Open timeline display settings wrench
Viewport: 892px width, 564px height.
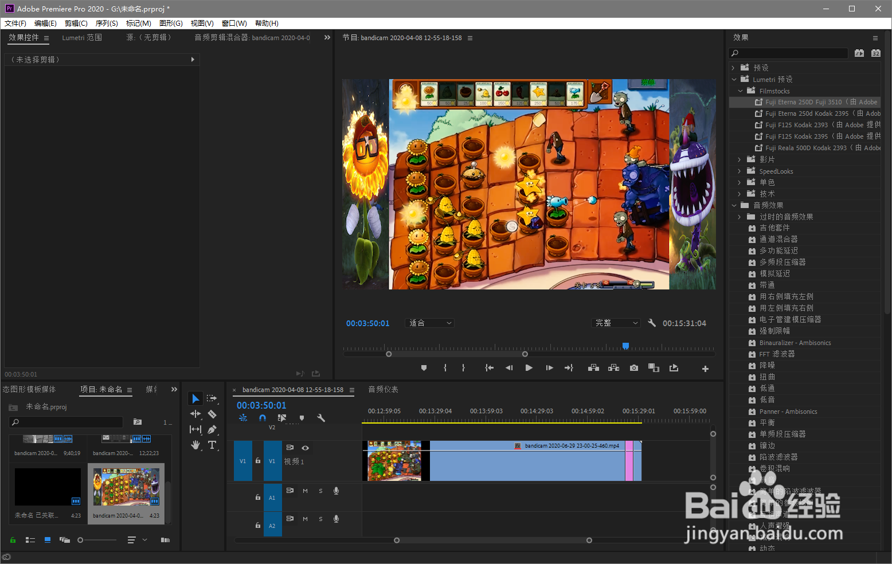point(321,418)
